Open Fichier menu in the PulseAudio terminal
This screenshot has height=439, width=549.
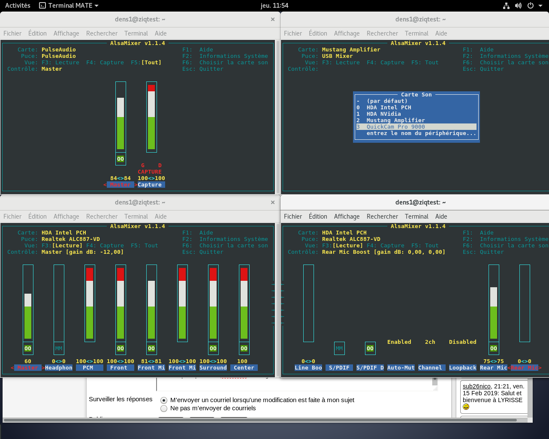(12, 33)
